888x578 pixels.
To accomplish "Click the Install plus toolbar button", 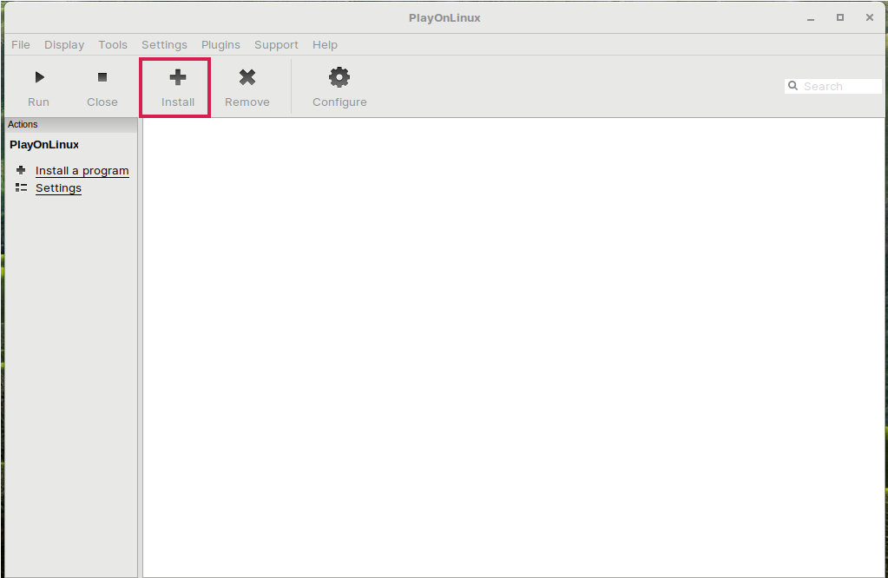I will [177, 87].
